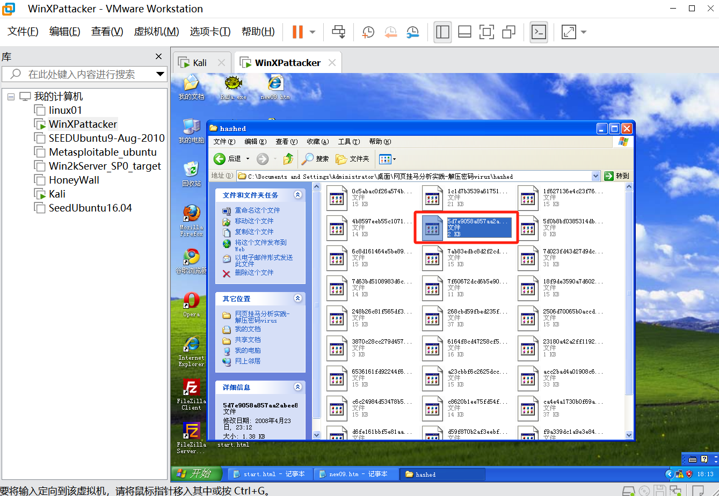The height and width of the screenshot is (496, 719).
Task: Switch to new09.htm 记事本 taskbar item
Action: (x=356, y=475)
